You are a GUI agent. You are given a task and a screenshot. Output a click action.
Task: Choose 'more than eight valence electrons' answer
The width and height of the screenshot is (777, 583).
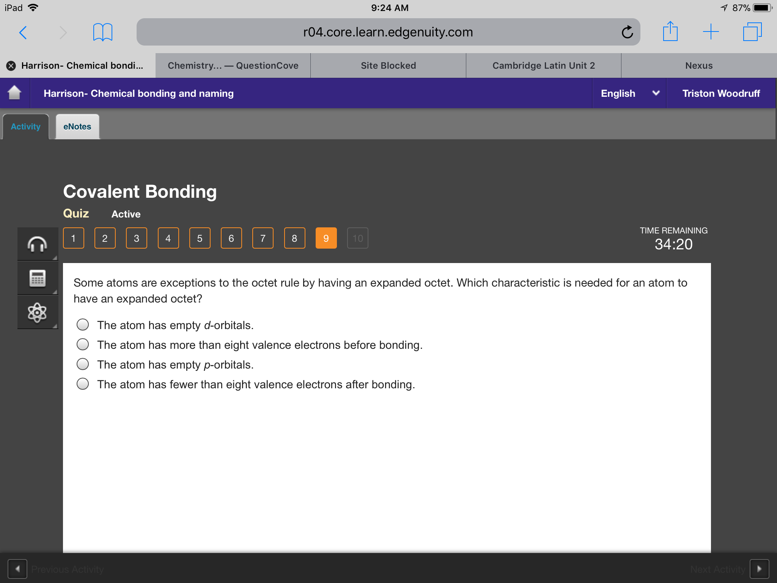pos(83,345)
